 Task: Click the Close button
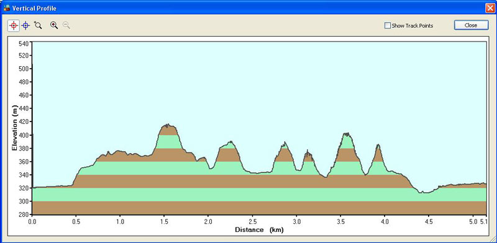(x=471, y=25)
